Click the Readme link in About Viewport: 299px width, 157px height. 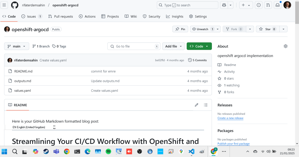point(230,65)
